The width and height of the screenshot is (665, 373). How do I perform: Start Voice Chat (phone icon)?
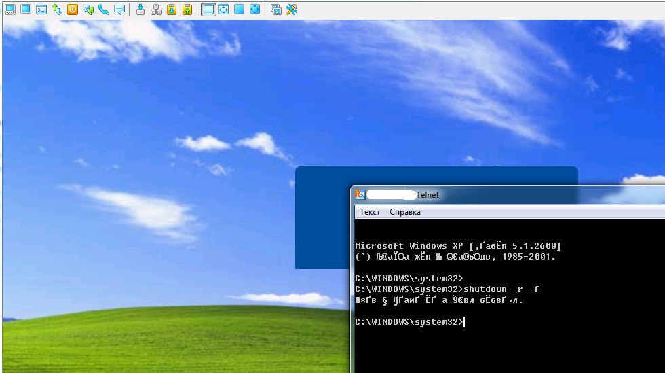pyautogui.click(x=104, y=10)
